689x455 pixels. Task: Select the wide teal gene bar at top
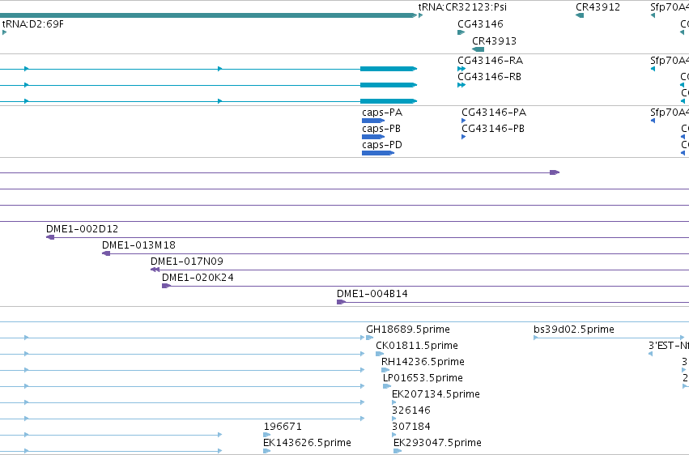click(208, 15)
